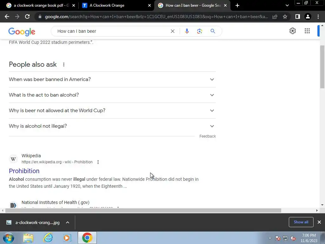Viewport: 325px width, 244px height.
Task: Close the 'A Clockwork Orange' tab
Action: [149, 5]
